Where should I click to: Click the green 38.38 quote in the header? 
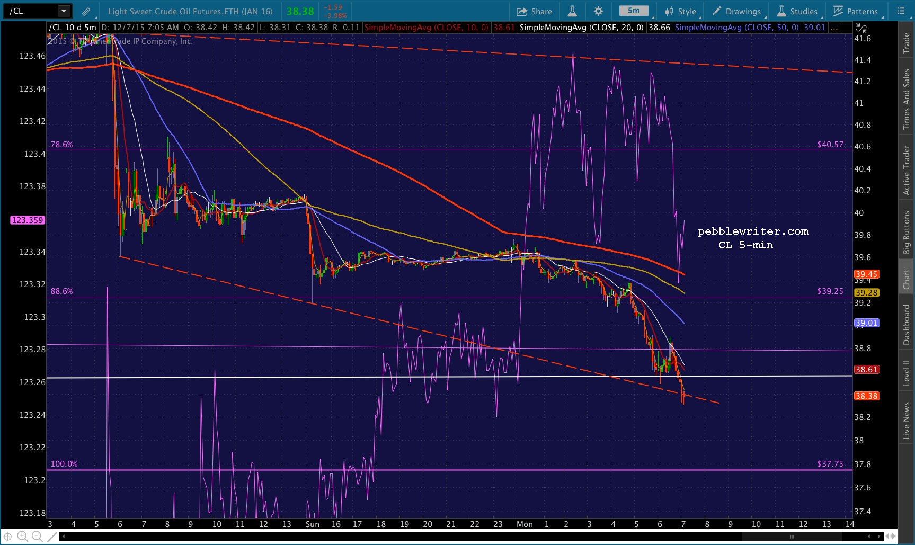[300, 11]
